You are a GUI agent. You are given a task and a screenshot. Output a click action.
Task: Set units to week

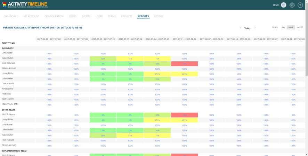coord(291,27)
